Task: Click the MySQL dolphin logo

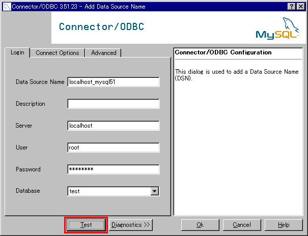Action: point(277,28)
